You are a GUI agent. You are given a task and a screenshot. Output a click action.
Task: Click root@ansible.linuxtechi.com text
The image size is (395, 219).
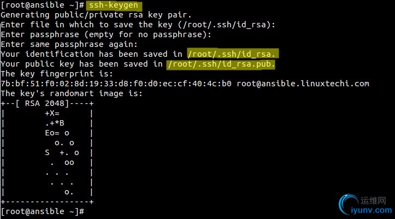pyautogui.click(x=303, y=84)
